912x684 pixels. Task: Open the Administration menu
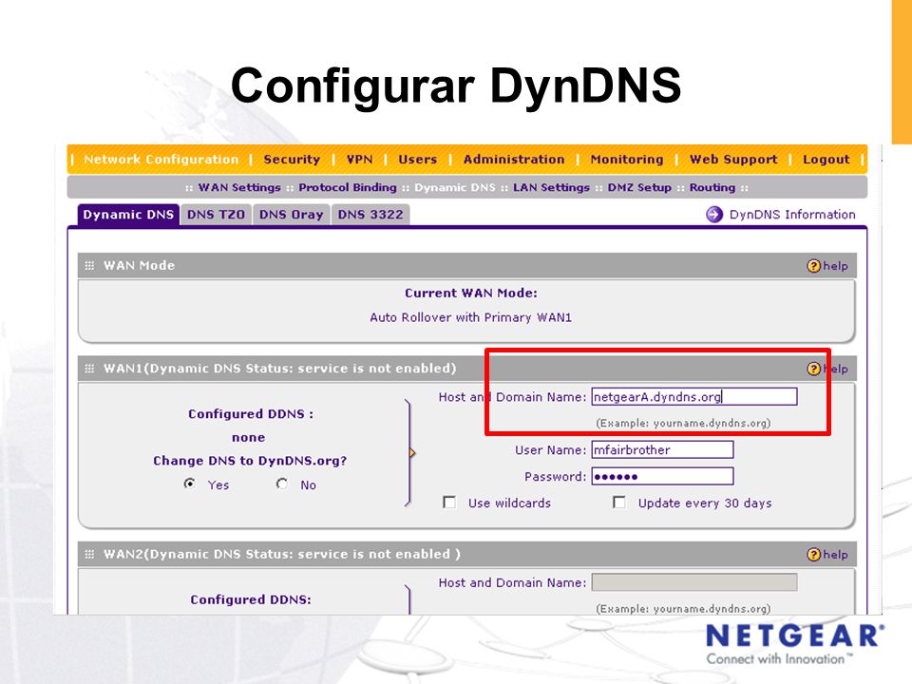coord(514,160)
